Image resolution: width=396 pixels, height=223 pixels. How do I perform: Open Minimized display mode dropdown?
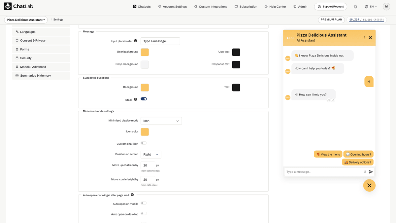161,121
